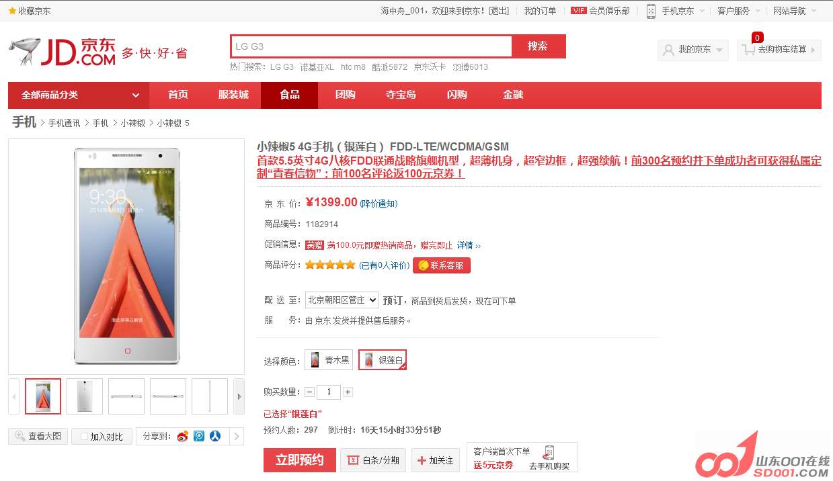
Task: Click the user avatar icon in 我的京东
Action: [x=668, y=50]
